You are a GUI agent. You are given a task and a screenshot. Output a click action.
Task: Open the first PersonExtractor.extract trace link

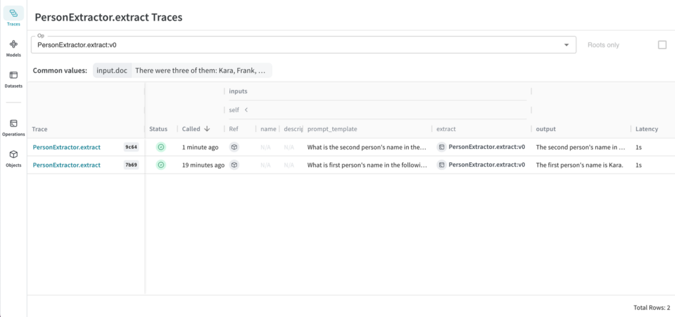pyautogui.click(x=67, y=147)
